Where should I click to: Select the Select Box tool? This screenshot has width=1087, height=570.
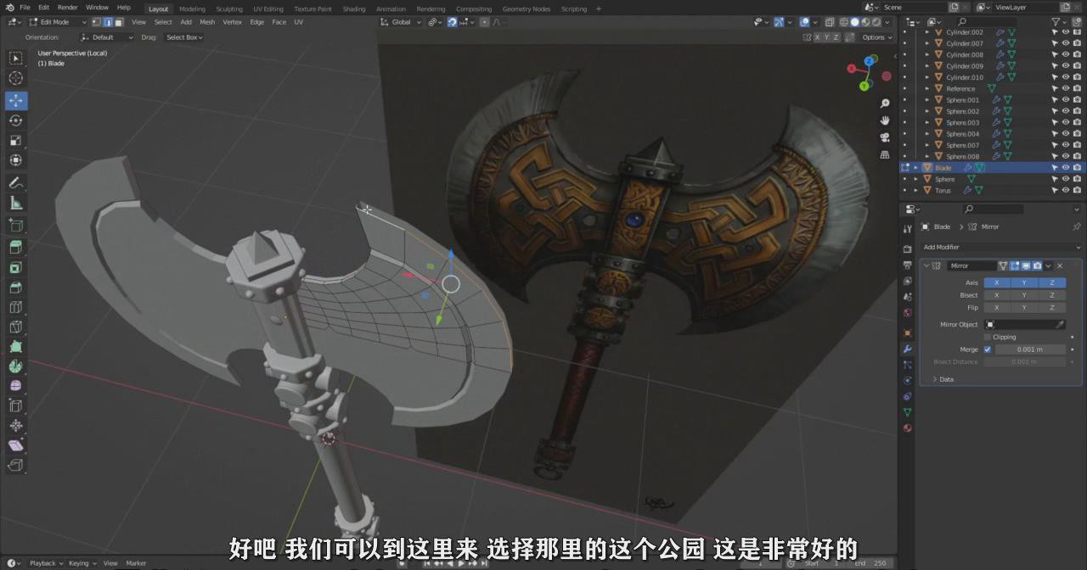pos(16,59)
